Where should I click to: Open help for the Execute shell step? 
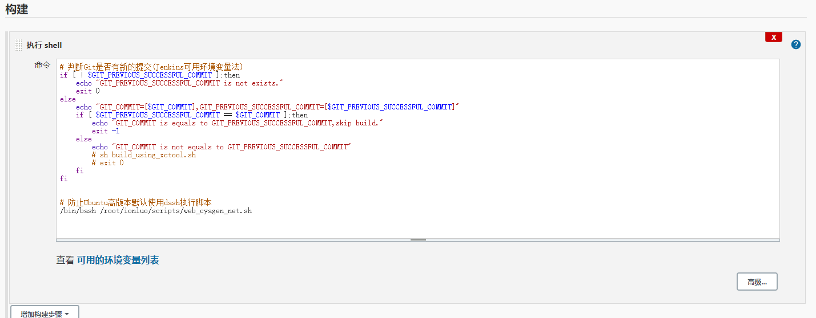795,44
